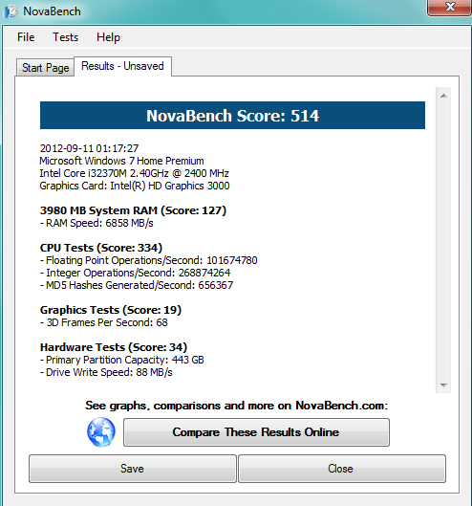472x506 pixels.
Task: Click the 3980 MB System RAM heading
Action: click(x=133, y=210)
